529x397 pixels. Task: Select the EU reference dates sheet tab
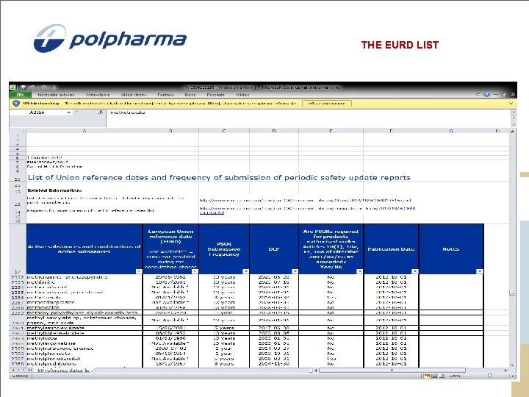[x=62, y=371]
